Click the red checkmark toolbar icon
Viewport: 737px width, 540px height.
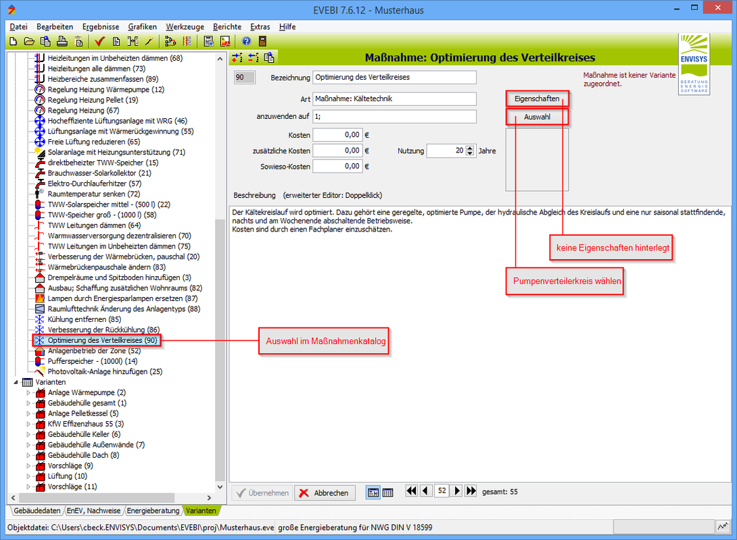pyautogui.click(x=100, y=41)
